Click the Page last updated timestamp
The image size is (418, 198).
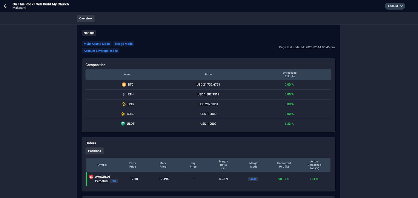pos(307,47)
